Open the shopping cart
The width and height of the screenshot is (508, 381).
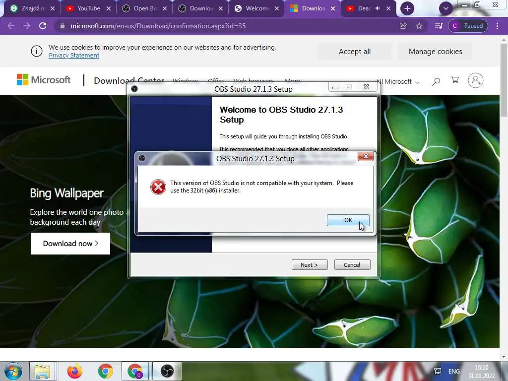pyautogui.click(x=455, y=80)
